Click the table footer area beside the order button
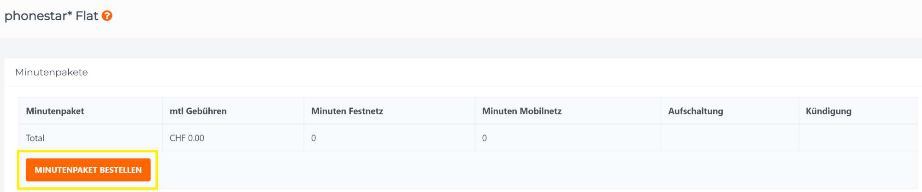The image size is (922, 192). point(537,170)
